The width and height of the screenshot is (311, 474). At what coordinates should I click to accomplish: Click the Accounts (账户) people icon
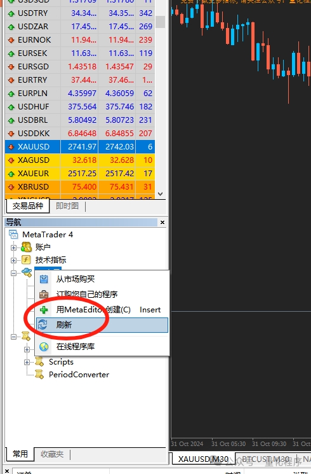coord(26,247)
